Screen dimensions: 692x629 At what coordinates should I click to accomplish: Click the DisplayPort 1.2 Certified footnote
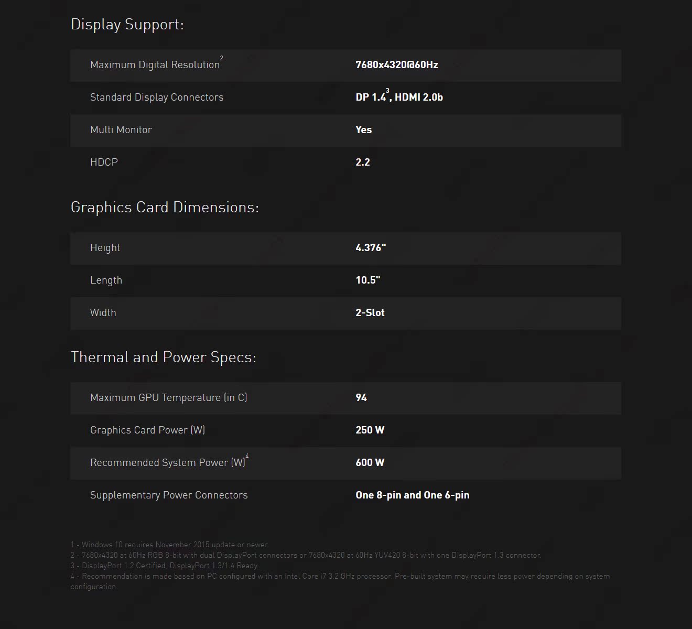(x=165, y=566)
